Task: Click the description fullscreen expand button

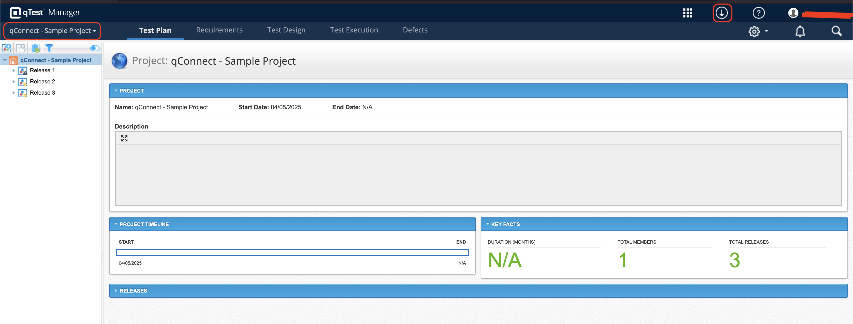Action: click(x=124, y=138)
